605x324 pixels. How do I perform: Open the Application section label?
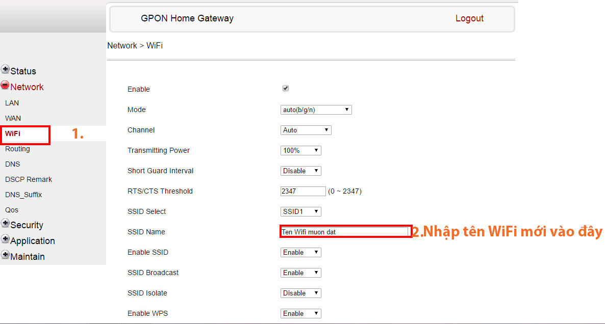coord(33,241)
